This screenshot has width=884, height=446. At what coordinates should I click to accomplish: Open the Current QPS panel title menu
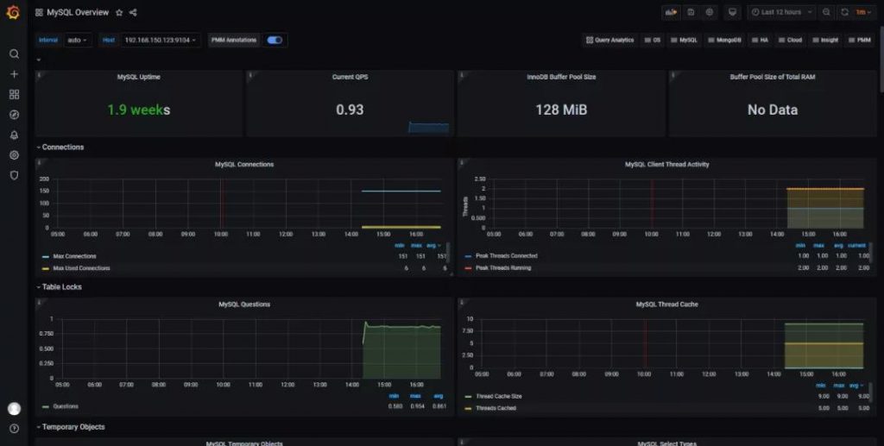tap(350, 77)
